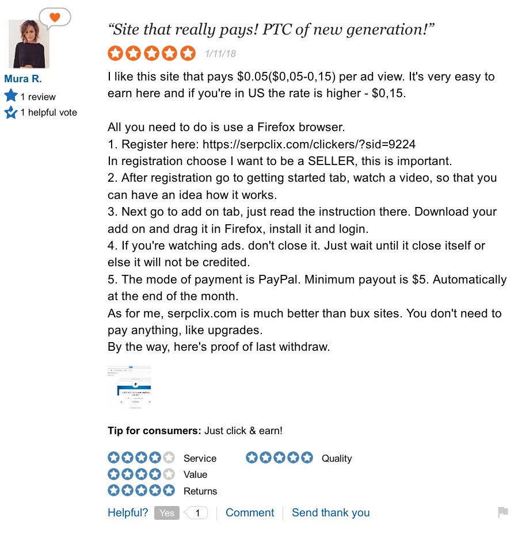This screenshot has width=518, height=552.
Task: Click the fifth orange rating star
Action: 188,53
